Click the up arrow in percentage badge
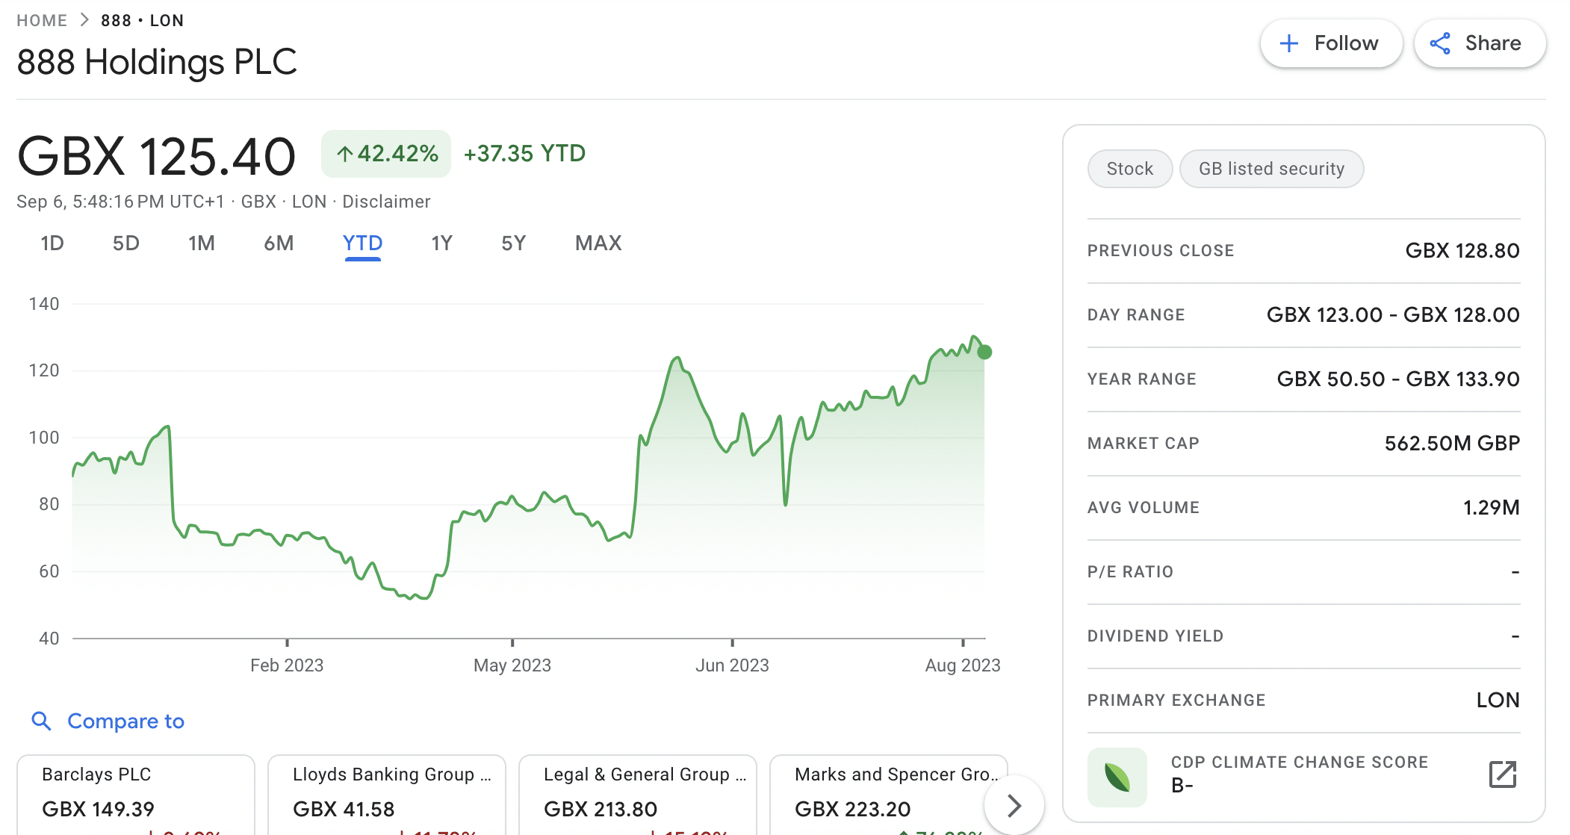The width and height of the screenshot is (1570, 835). pyautogui.click(x=344, y=154)
